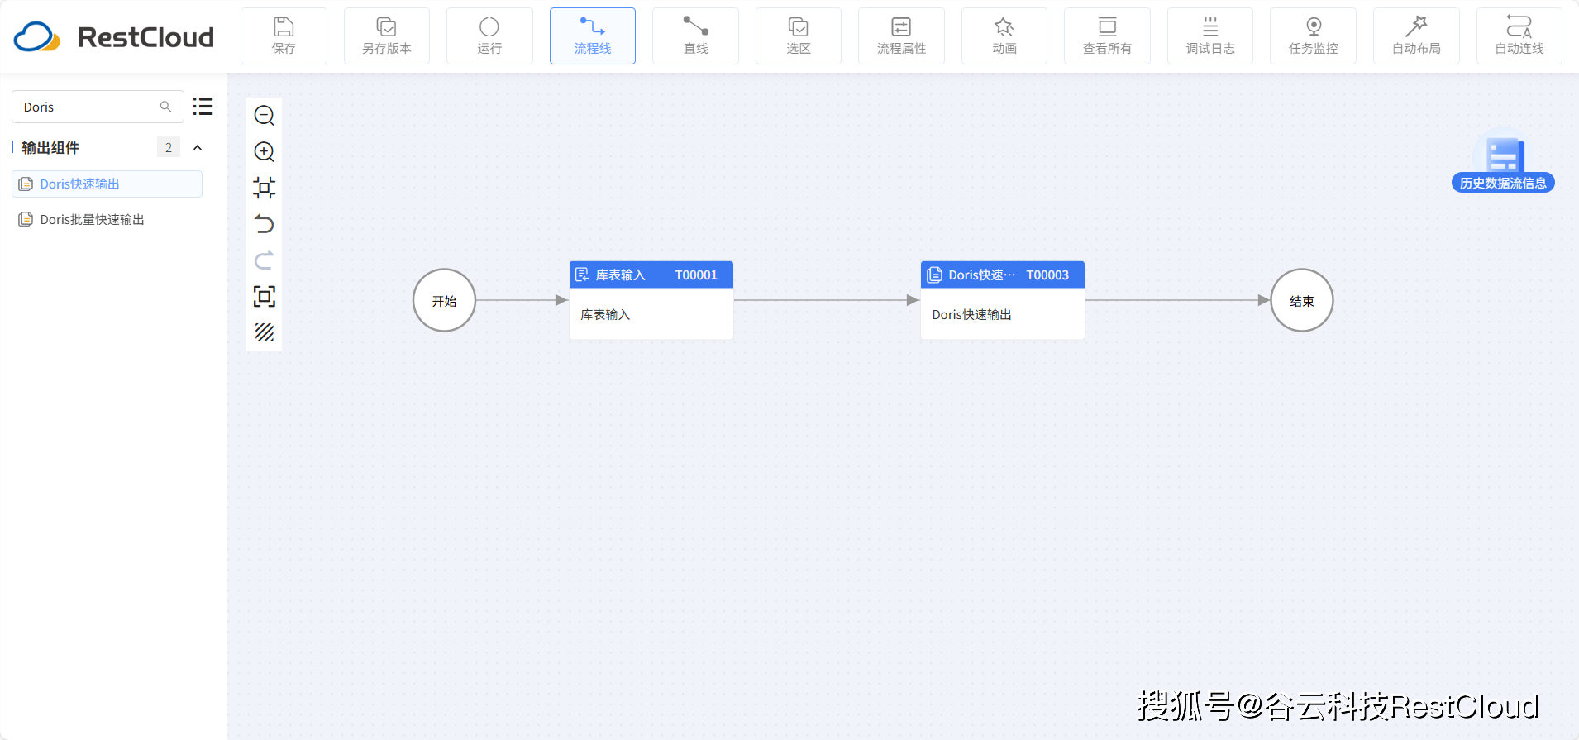
Task: Select the 流程线 connector tool
Action: point(592,36)
